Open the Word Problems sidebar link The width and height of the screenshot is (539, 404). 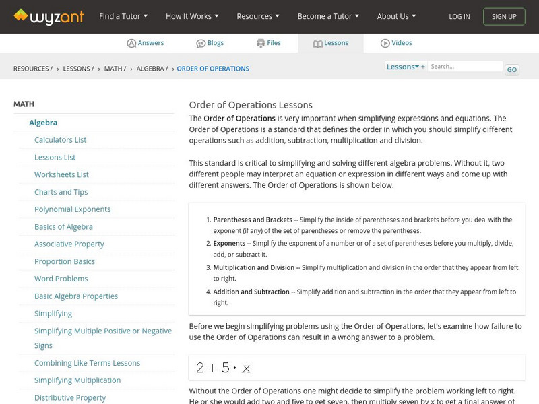point(61,278)
